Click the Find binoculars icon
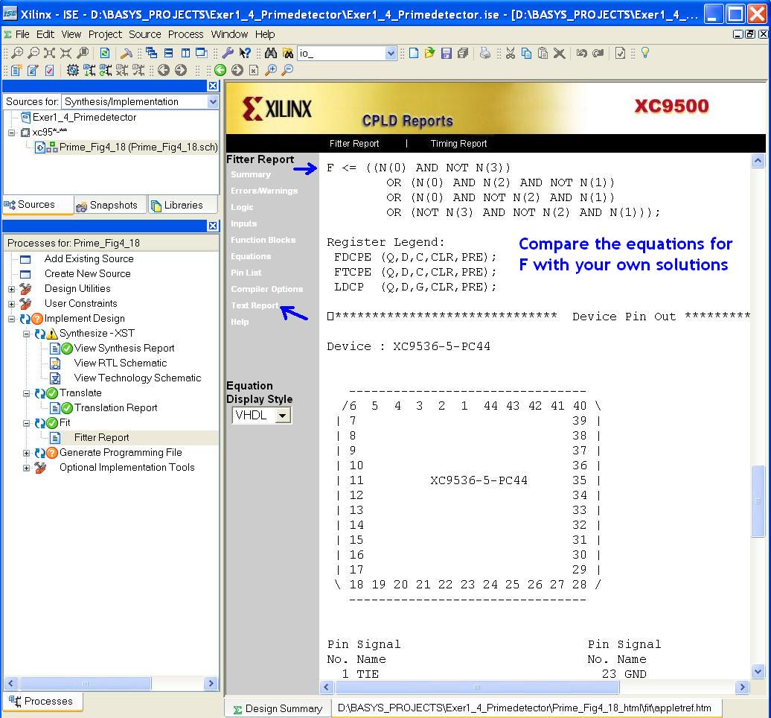The image size is (771, 718). pyautogui.click(x=271, y=53)
